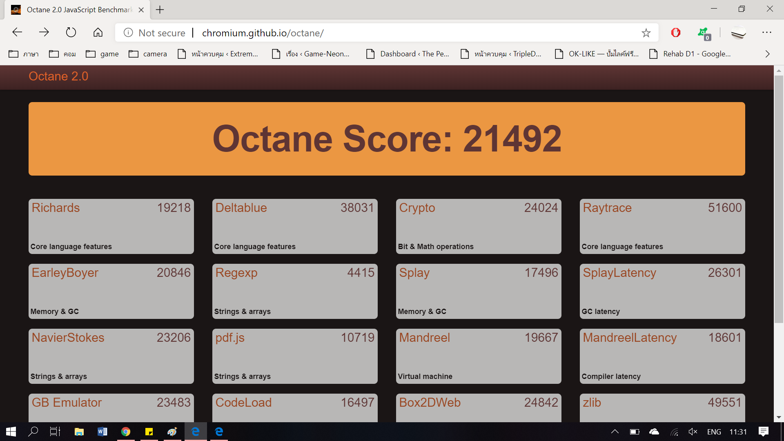Open the CodeLoad benchmark card
The width and height of the screenshot is (784, 441).
[x=295, y=408]
